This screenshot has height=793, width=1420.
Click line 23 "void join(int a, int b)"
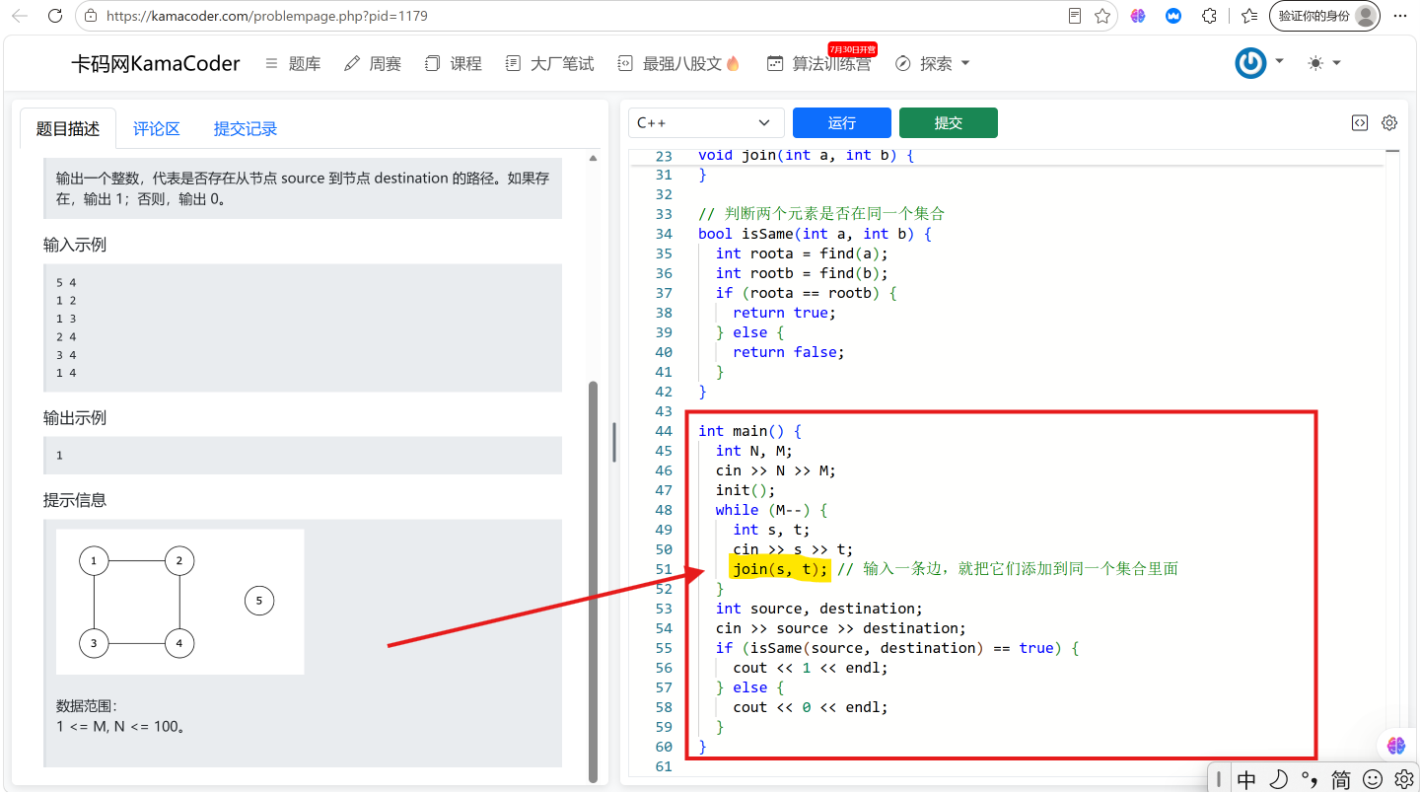[806, 155]
